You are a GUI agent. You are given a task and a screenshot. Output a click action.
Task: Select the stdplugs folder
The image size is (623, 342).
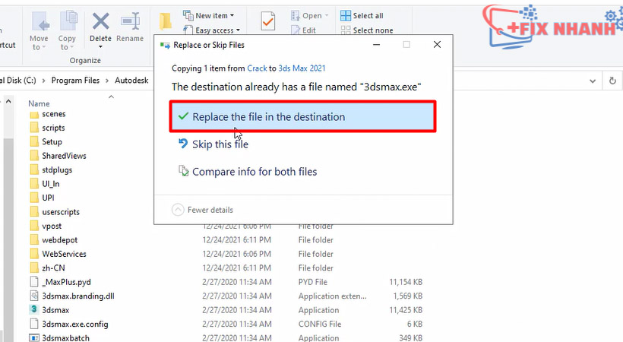point(57,169)
